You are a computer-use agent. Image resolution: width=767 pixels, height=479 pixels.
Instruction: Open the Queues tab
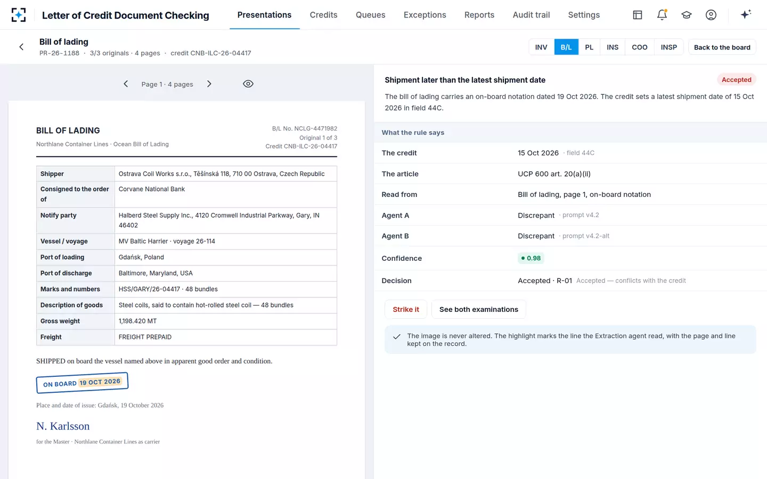click(x=371, y=15)
